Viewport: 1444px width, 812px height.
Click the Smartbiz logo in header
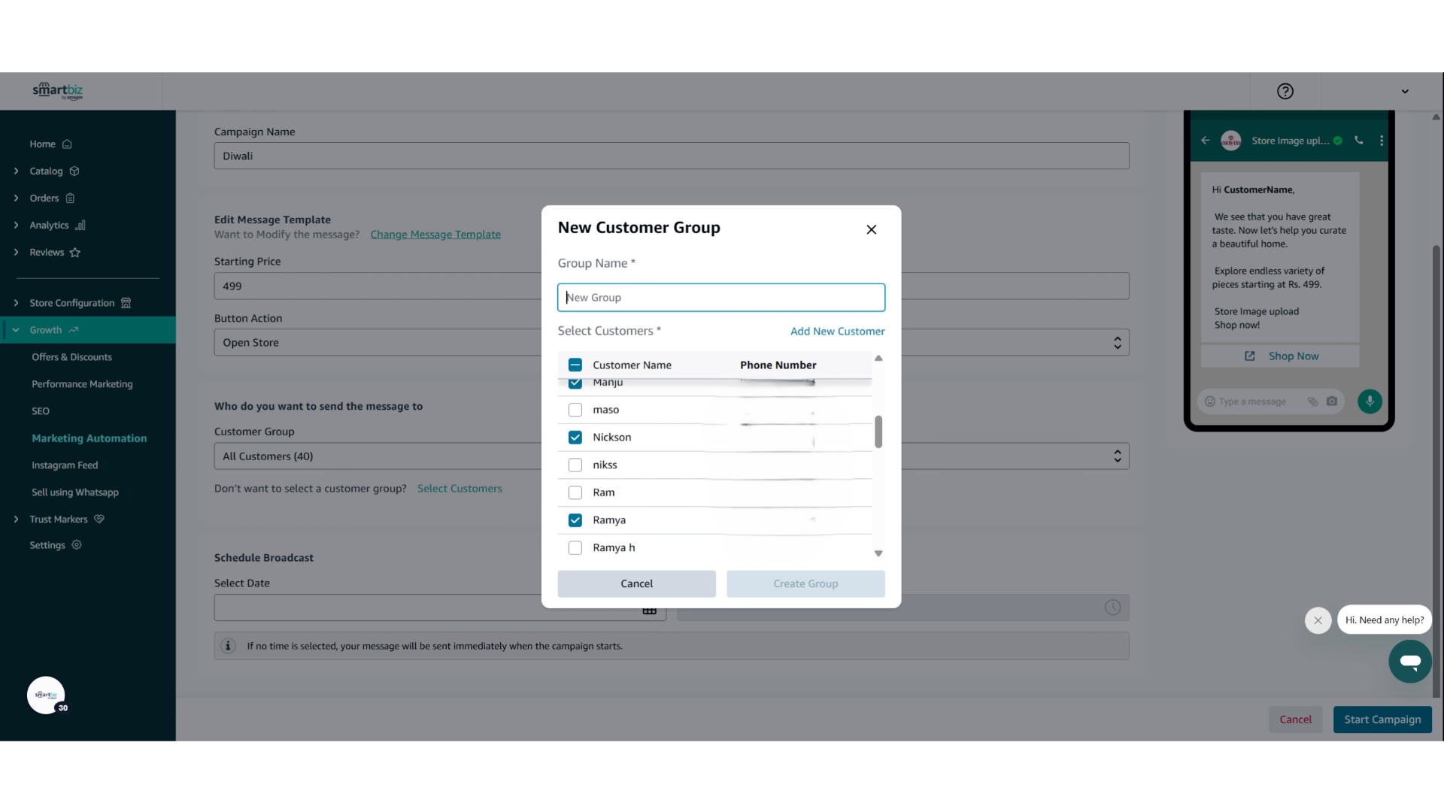pyautogui.click(x=58, y=91)
